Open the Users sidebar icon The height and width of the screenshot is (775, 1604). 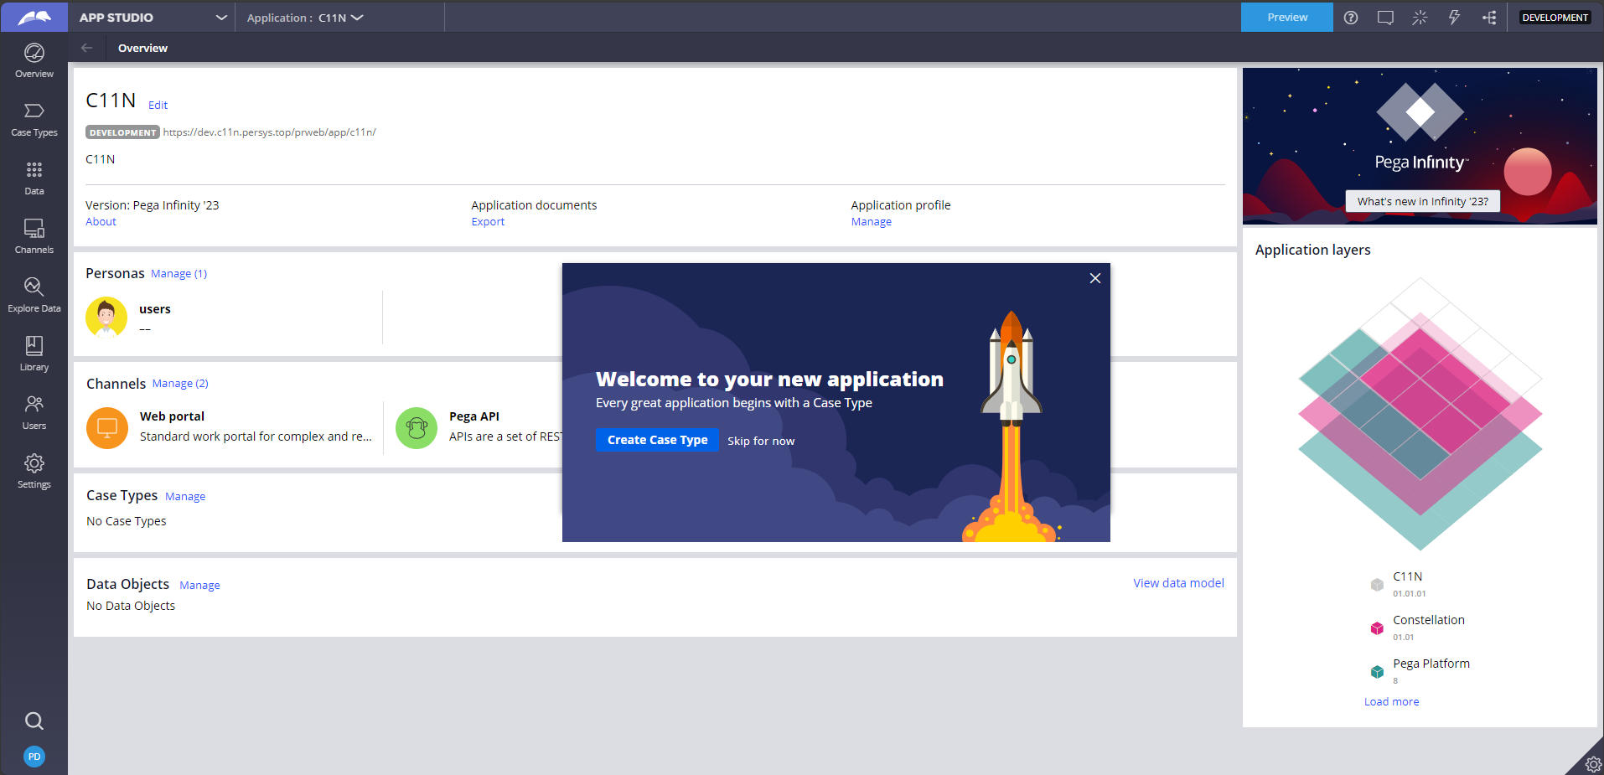point(34,413)
